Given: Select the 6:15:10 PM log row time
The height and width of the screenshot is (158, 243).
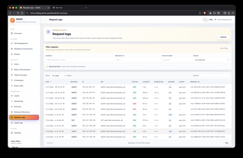Looking at the screenshot, I should 54,137.
